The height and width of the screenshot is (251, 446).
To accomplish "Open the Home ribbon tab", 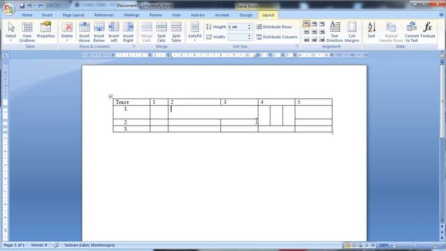I will click(x=27, y=15).
